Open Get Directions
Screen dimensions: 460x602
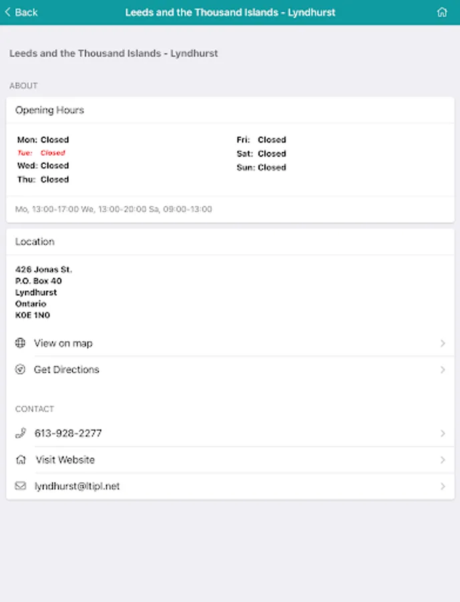[67, 369]
